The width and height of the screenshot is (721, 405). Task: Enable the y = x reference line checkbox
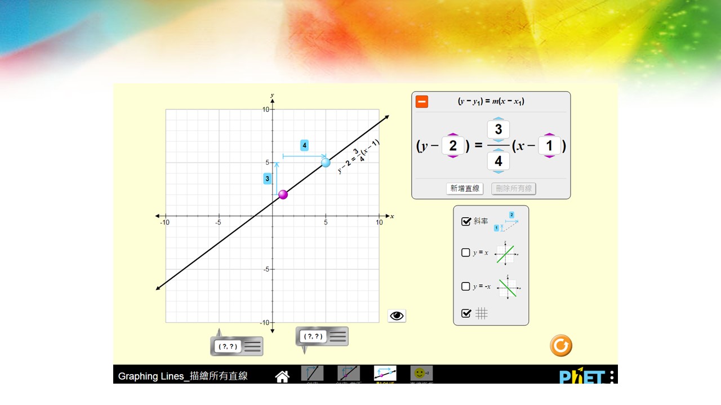(x=466, y=253)
